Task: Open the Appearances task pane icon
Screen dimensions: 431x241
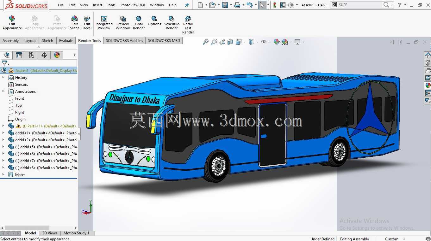Action: tap(428, 85)
